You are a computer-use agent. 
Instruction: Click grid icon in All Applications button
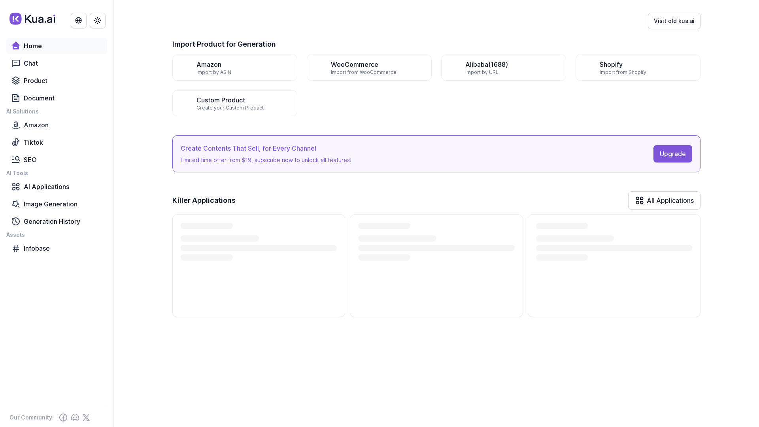(640, 200)
